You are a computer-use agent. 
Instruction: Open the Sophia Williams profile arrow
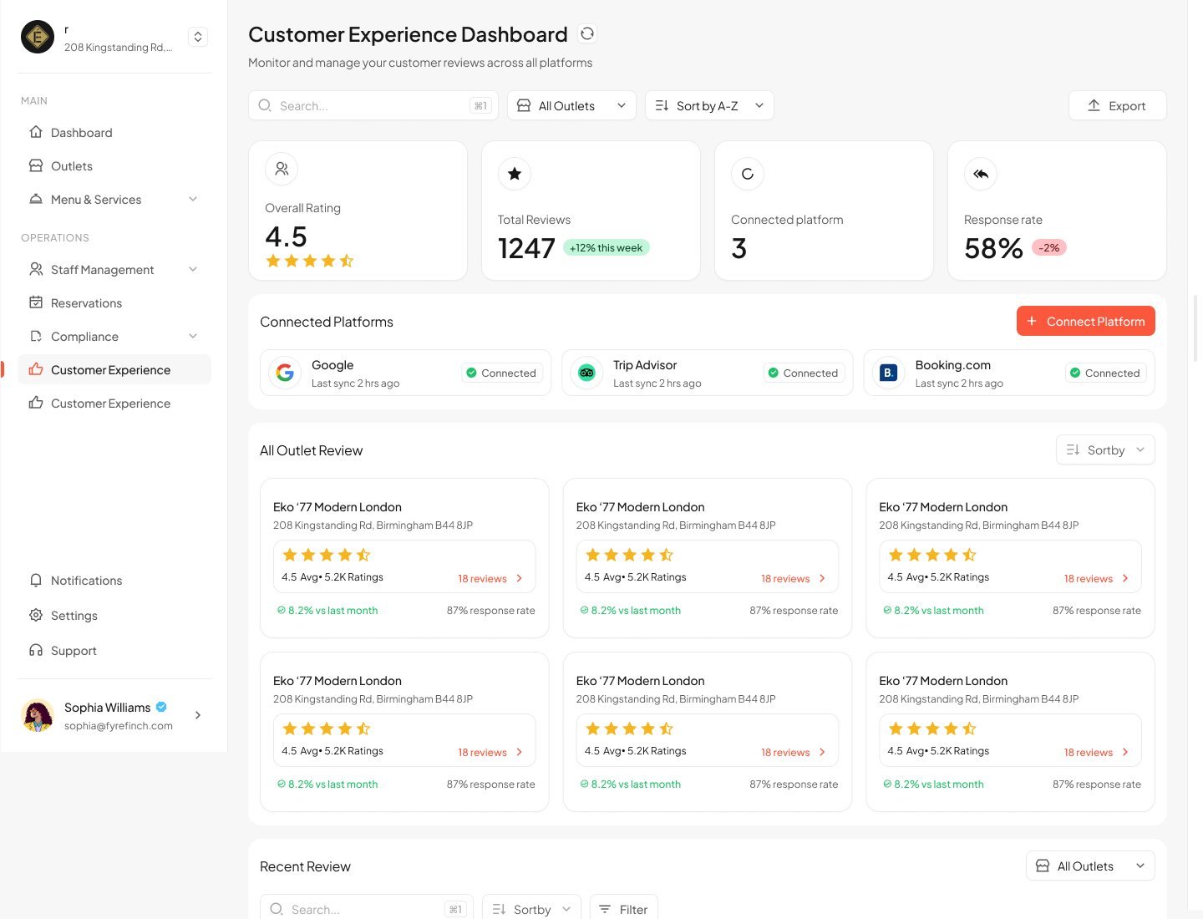click(198, 715)
